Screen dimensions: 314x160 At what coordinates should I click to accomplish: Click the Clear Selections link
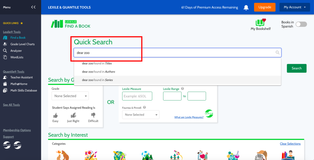click(x=290, y=144)
